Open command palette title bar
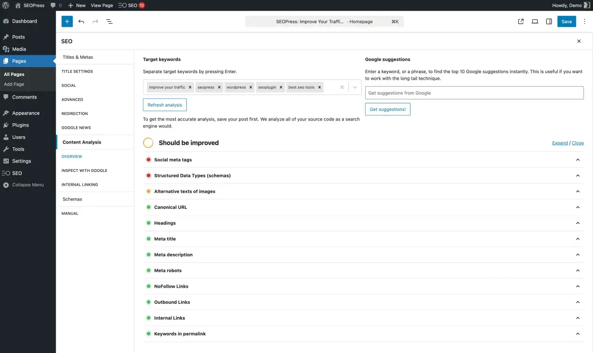This screenshot has width=593, height=353. tap(324, 21)
